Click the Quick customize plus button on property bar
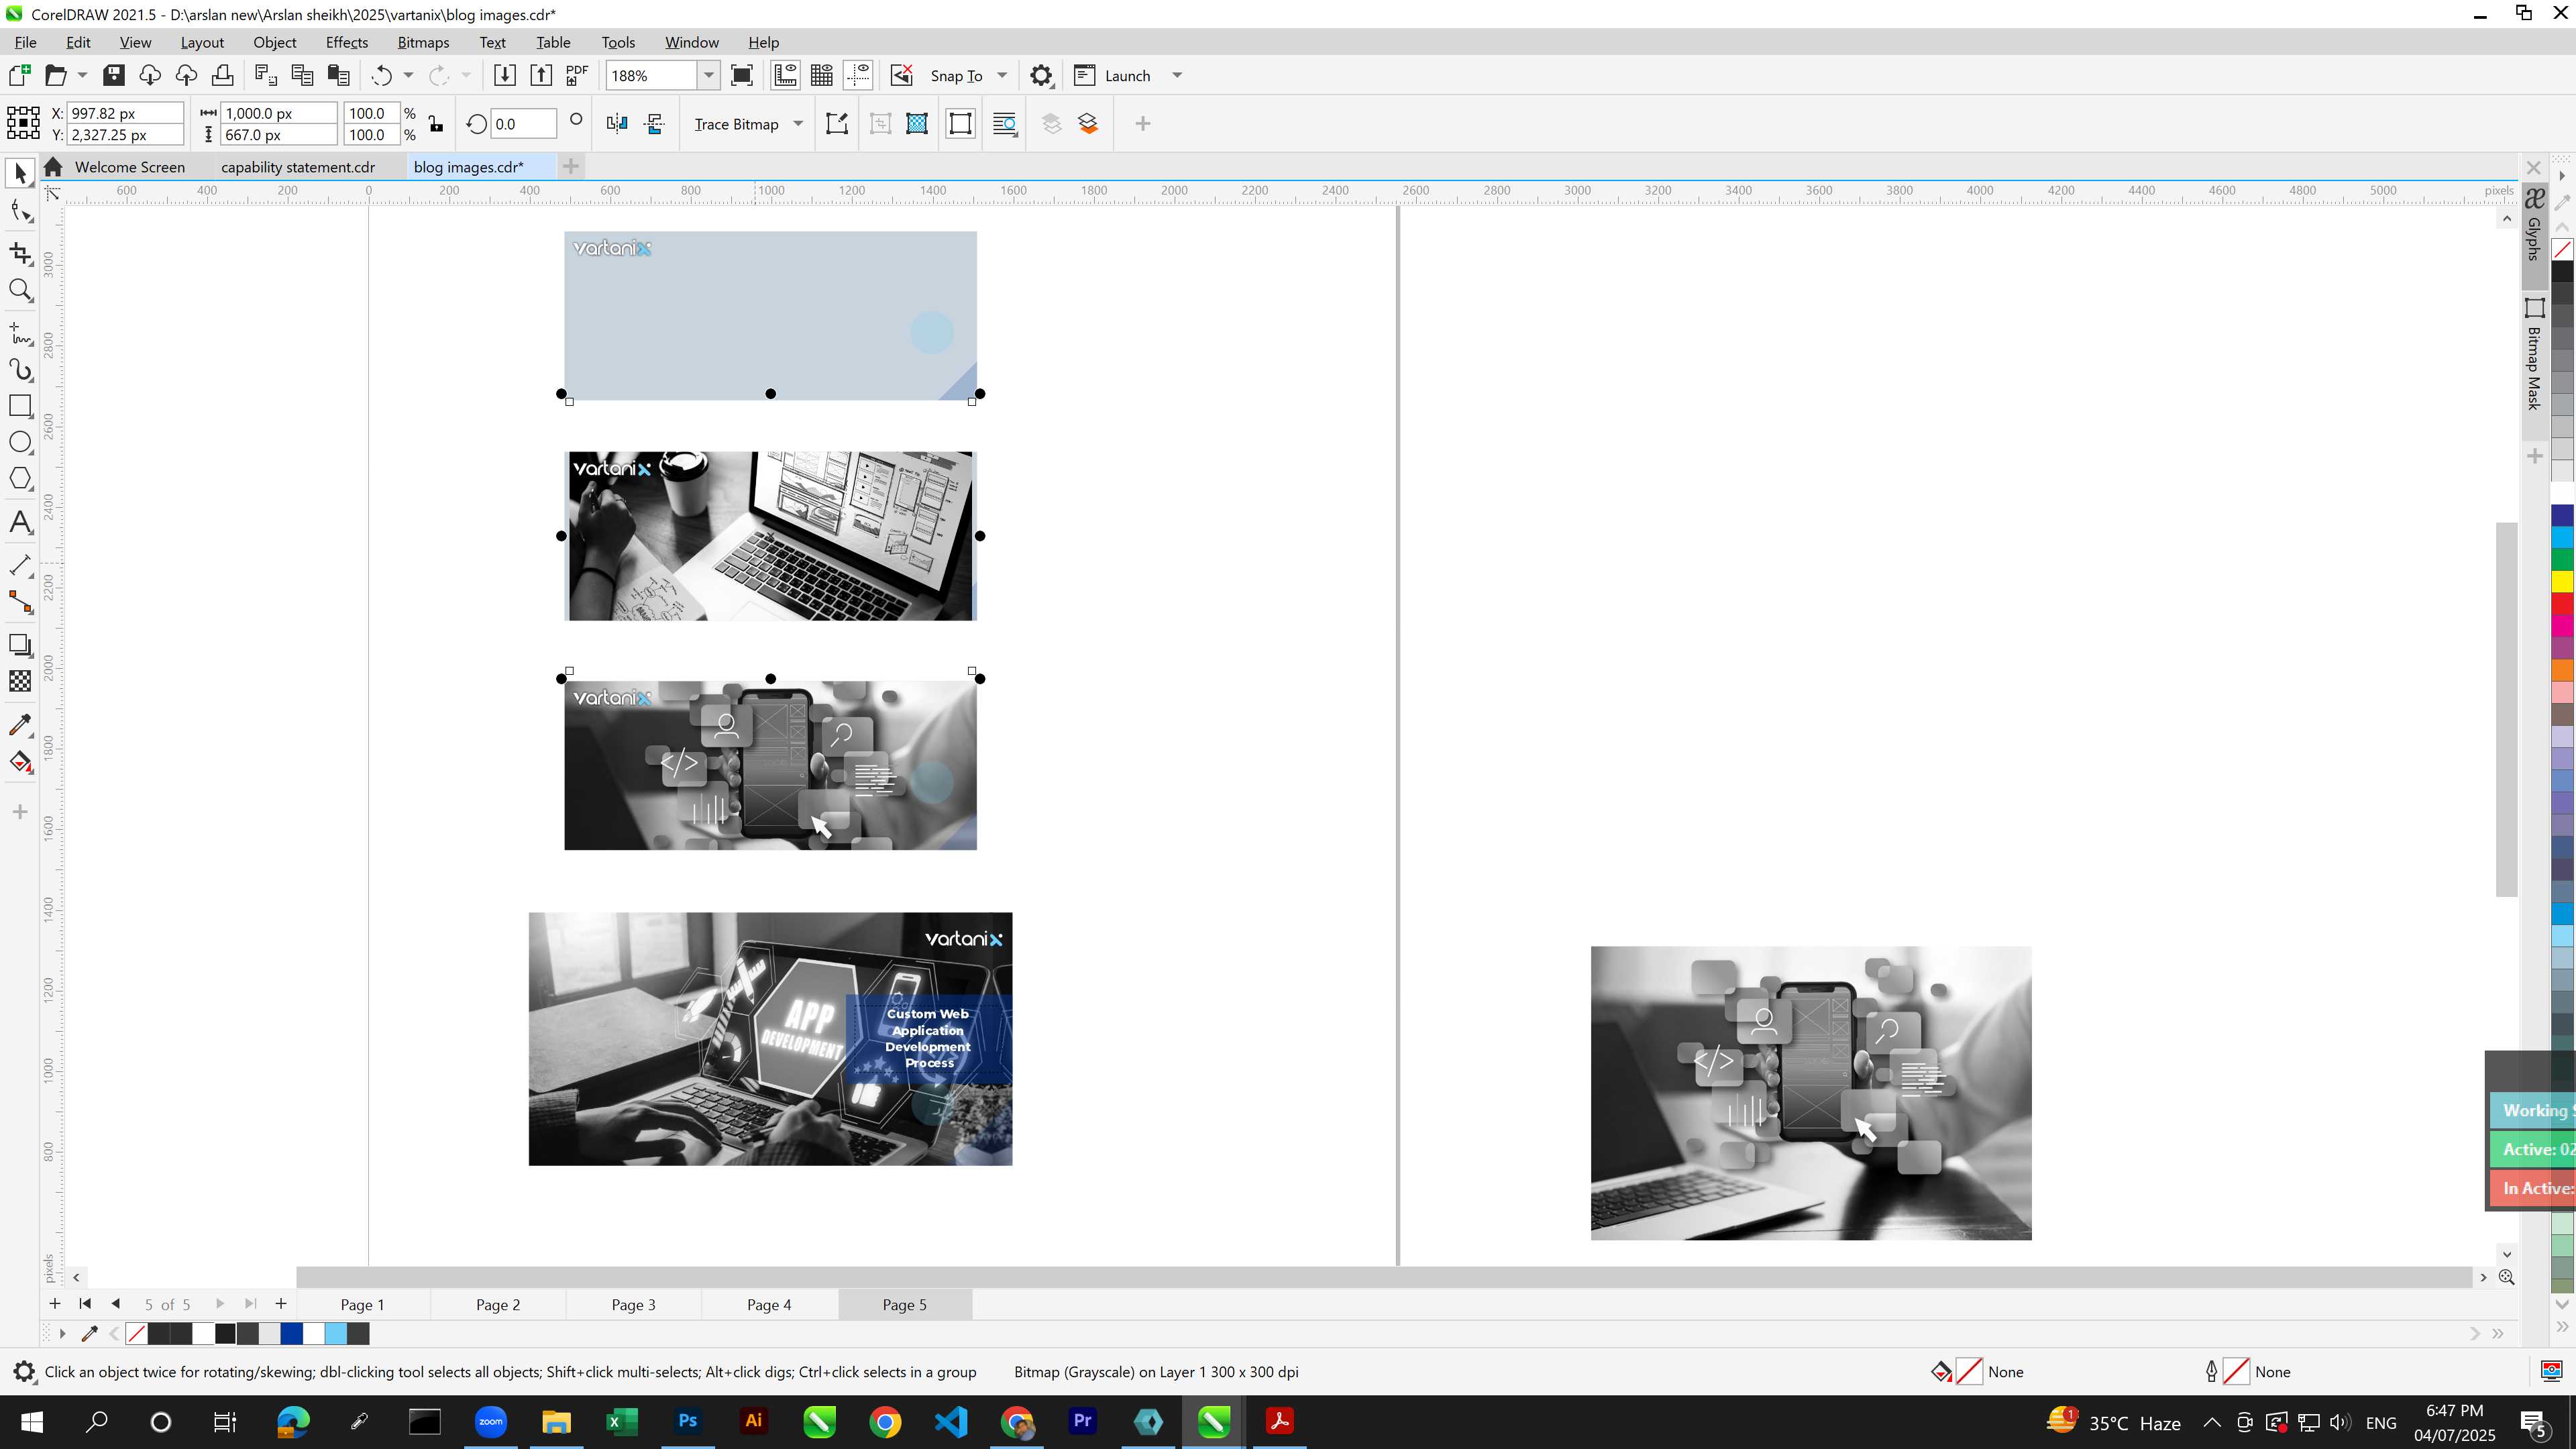Screen dimensions: 2576x1449 [x=1142, y=124]
